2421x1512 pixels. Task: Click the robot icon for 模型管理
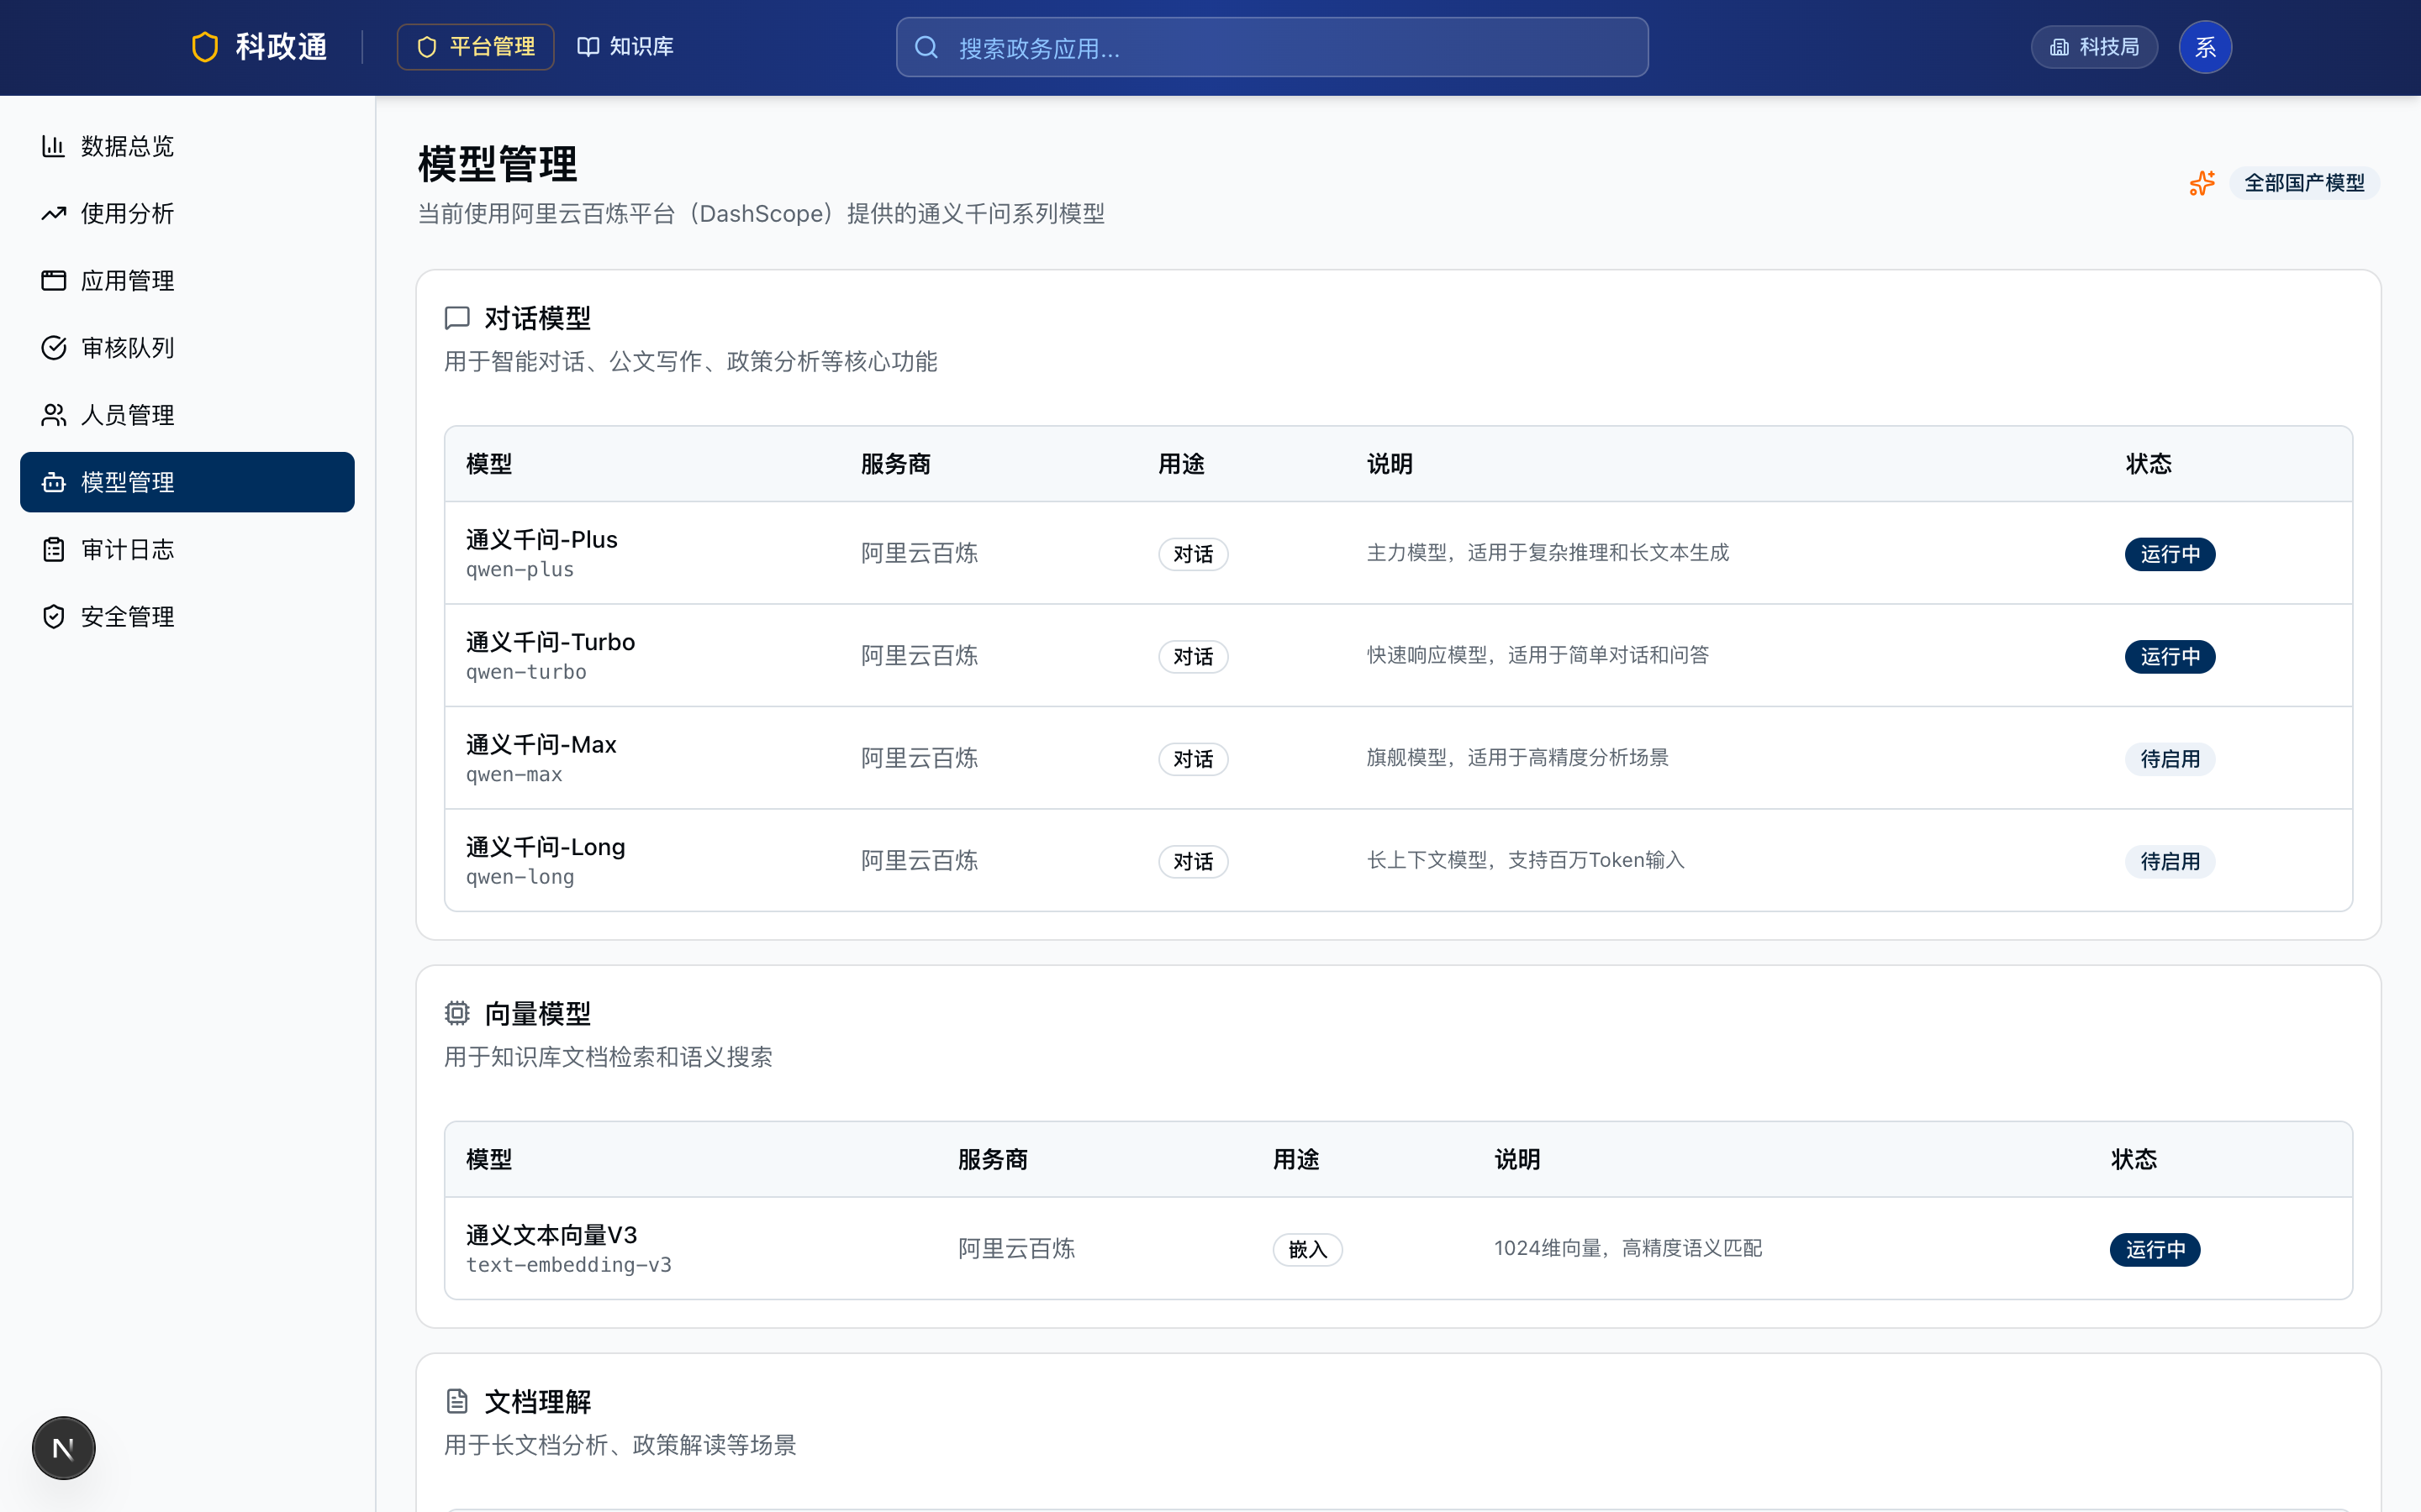(53, 482)
